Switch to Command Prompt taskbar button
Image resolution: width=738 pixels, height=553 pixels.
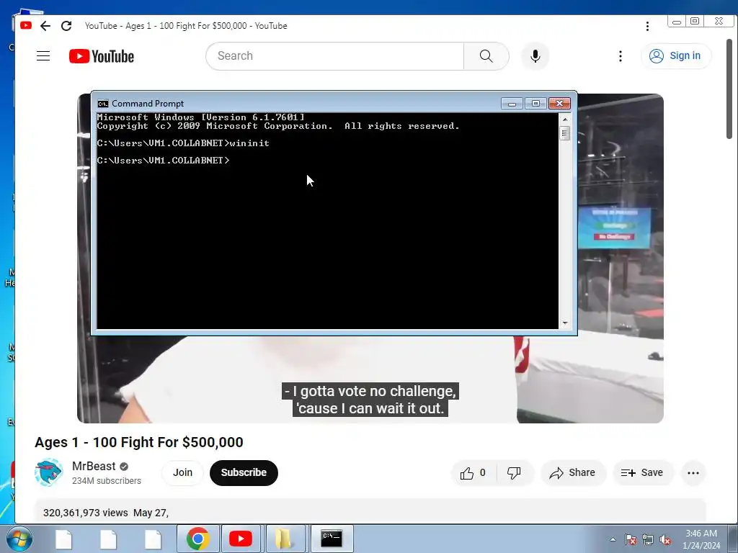[x=332, y=539]
